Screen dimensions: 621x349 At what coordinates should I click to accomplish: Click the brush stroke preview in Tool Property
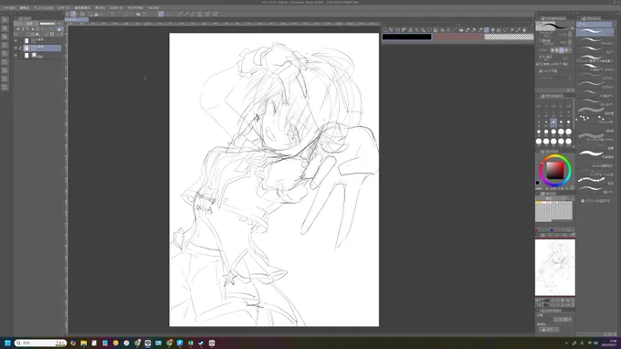click(553, 26)
